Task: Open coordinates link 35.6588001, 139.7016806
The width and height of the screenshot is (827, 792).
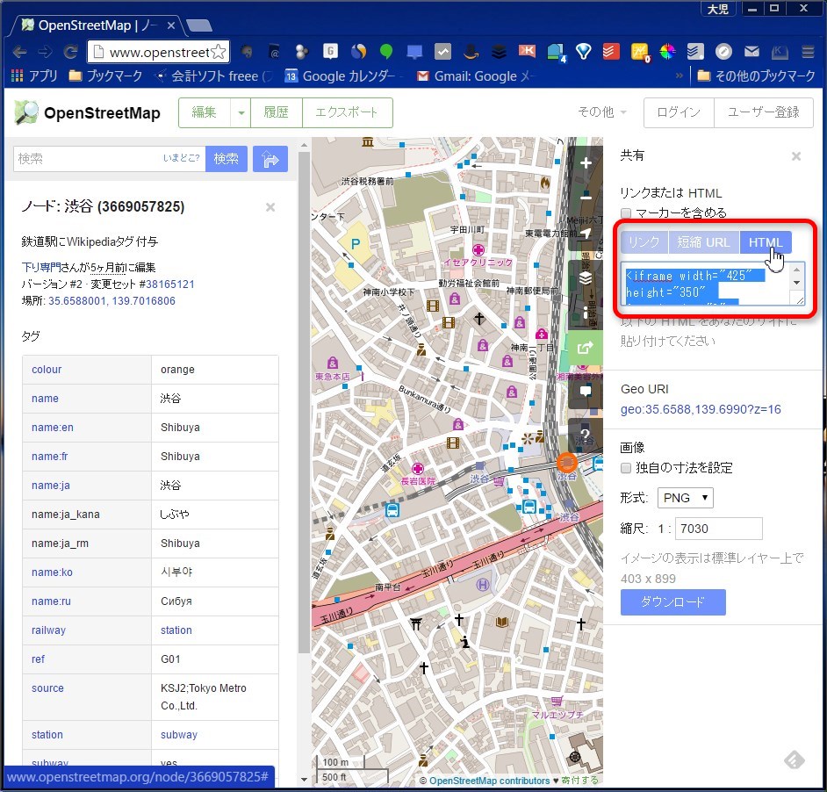Action: (x=111, y=301)
